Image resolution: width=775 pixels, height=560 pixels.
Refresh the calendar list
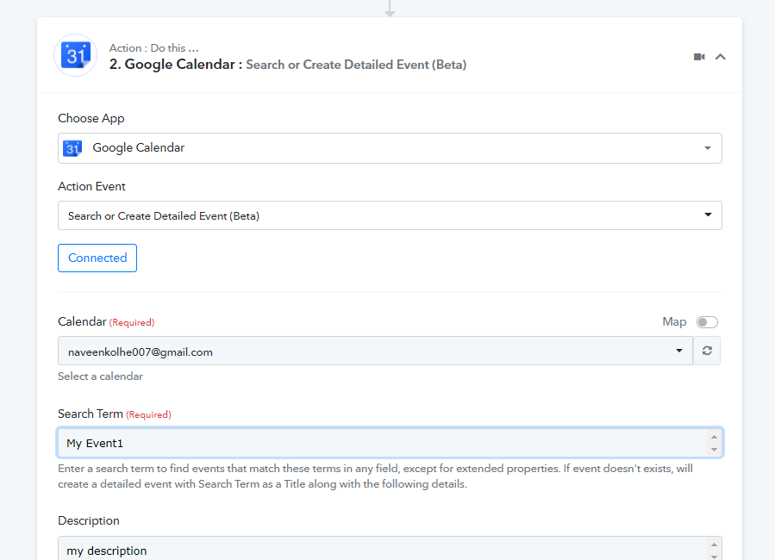[x=707, y=352]
